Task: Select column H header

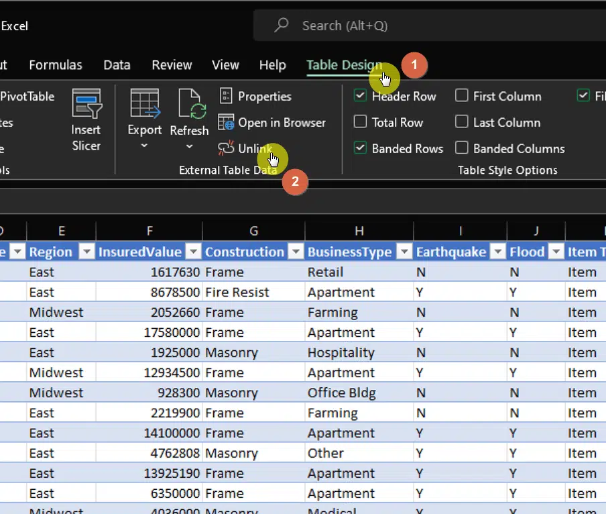Action: click(x=359, y=231)
